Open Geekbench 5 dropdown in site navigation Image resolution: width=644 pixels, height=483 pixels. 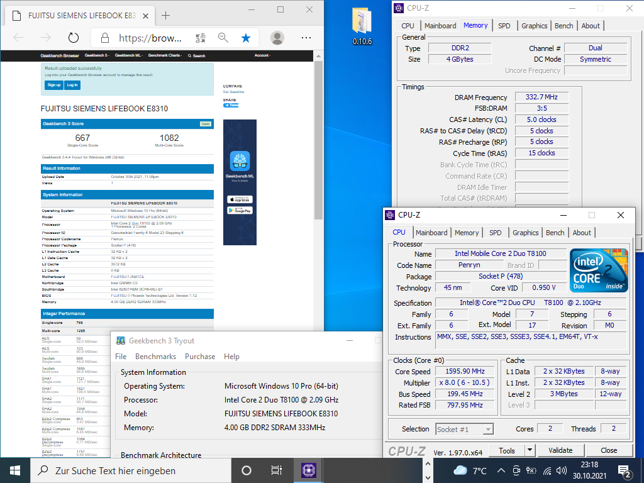click(97, 55)
